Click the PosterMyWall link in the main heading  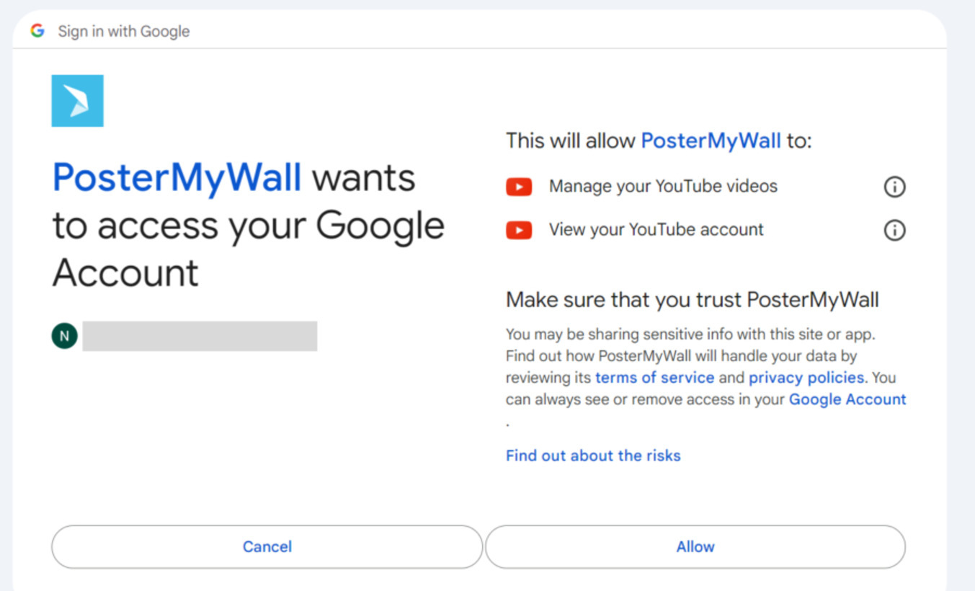(177, 177)
